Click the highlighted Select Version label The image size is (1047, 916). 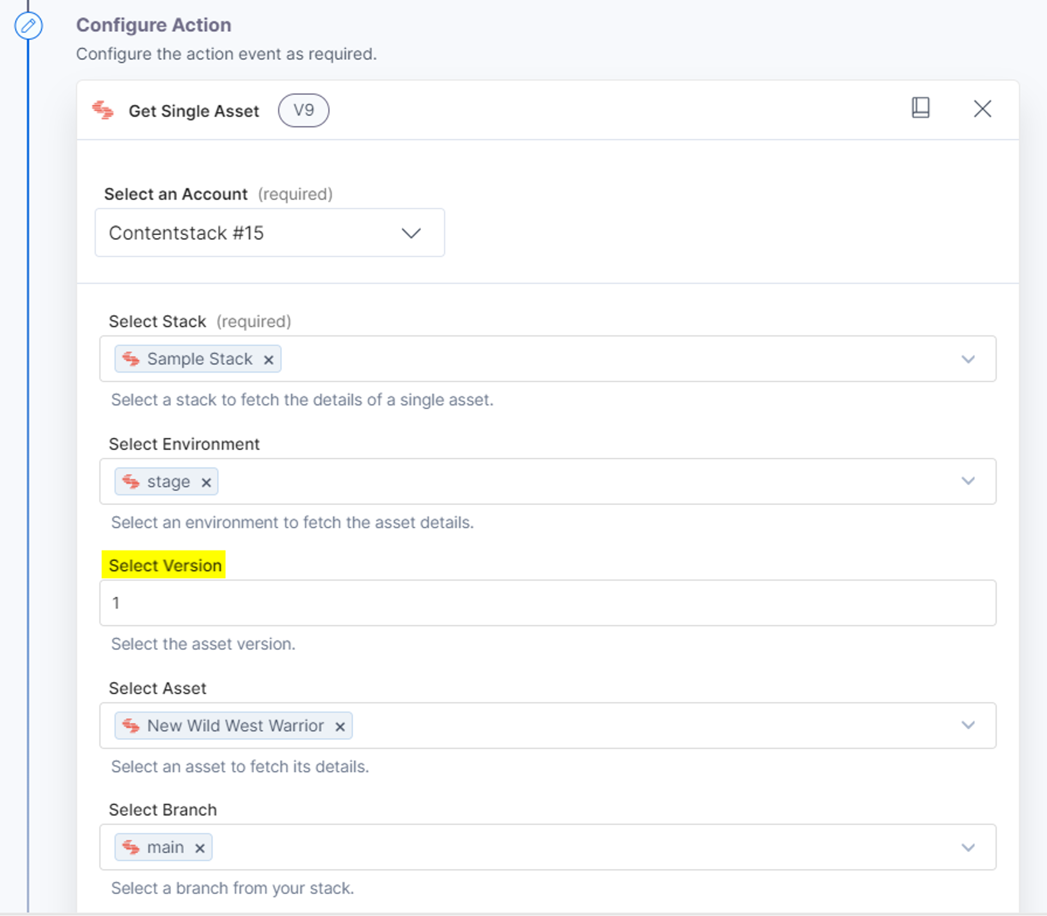pos(164,565)
